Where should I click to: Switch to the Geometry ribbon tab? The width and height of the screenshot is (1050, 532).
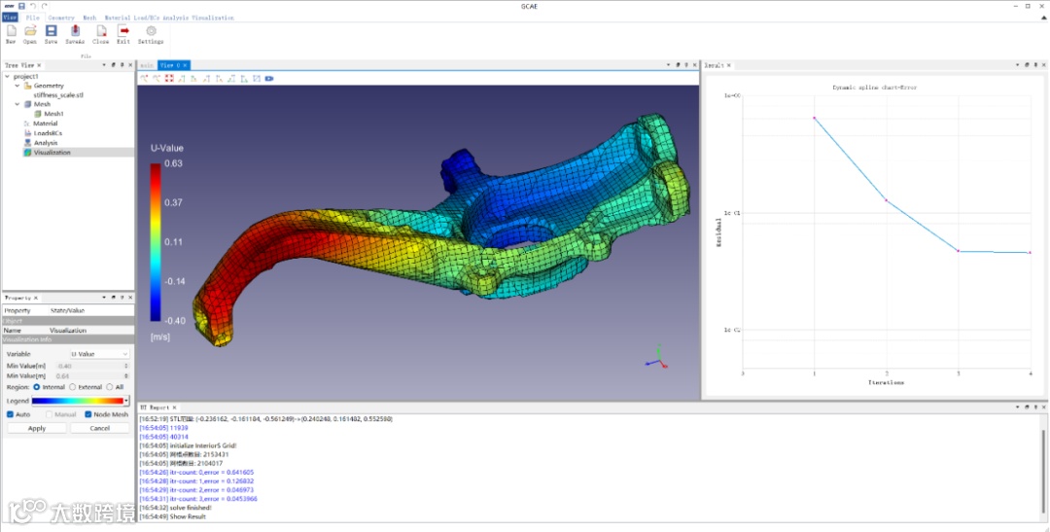click(x=61, y=18)
